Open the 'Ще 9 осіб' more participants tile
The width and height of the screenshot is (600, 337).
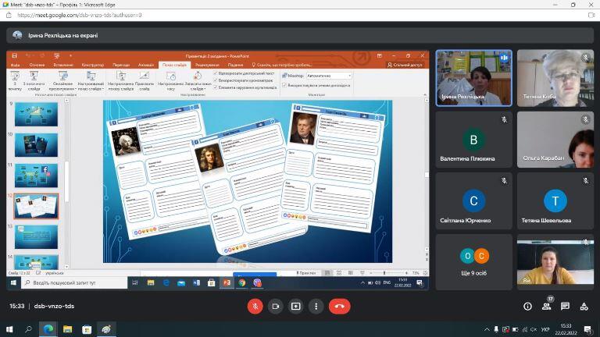[473, 262]
